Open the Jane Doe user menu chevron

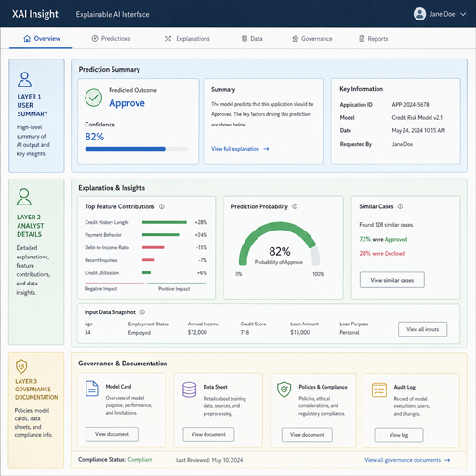point(463,14)
